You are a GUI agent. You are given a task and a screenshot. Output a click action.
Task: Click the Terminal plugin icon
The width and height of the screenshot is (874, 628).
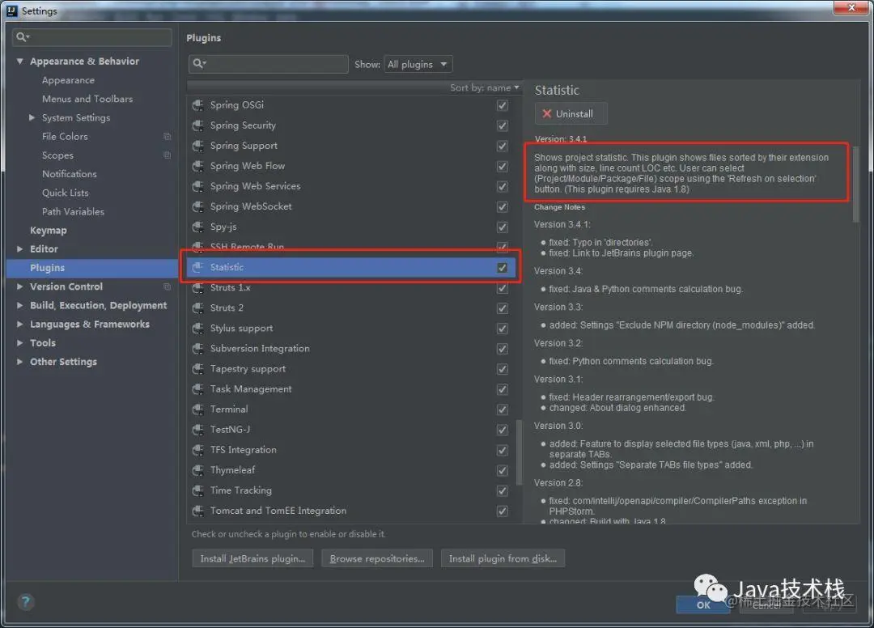[197, 409]
